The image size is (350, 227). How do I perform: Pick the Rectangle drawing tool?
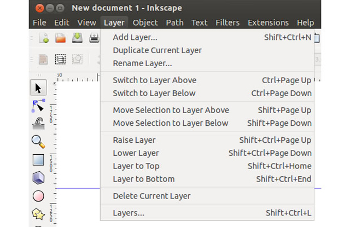pyautogui.click(x=38, y=160)
